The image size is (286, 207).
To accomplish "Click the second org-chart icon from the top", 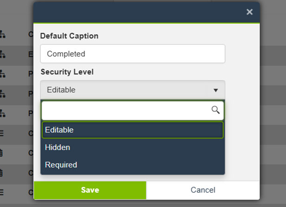I will coord(2,54).
